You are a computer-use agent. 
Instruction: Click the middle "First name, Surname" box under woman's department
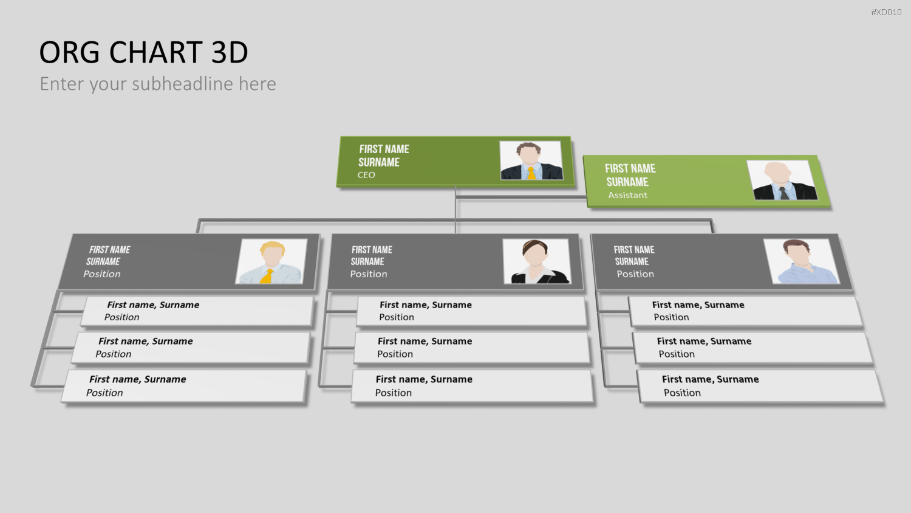[472, 348]
